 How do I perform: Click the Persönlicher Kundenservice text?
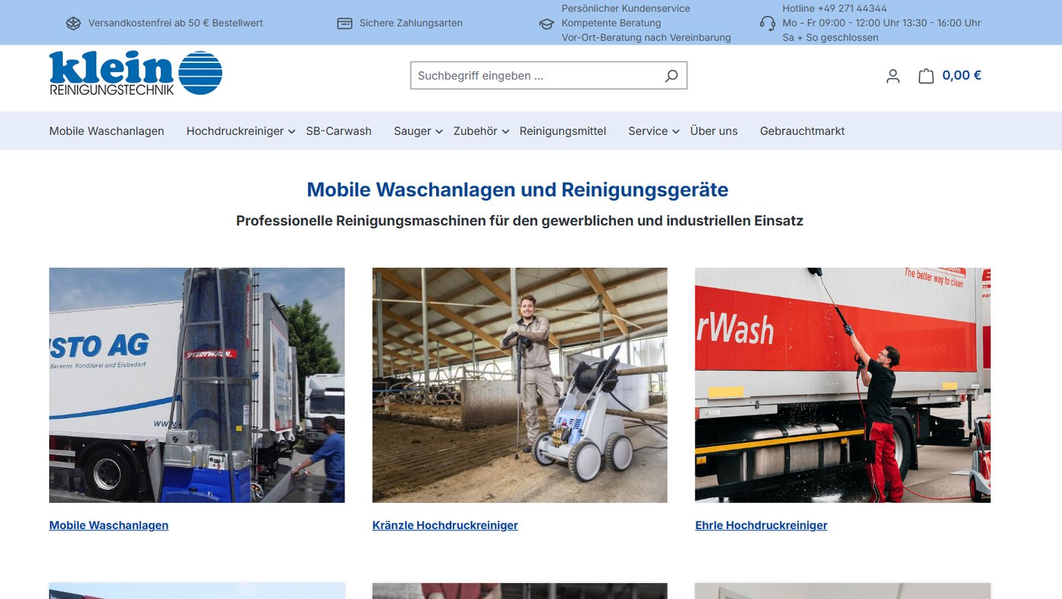[x=626, y=8]
